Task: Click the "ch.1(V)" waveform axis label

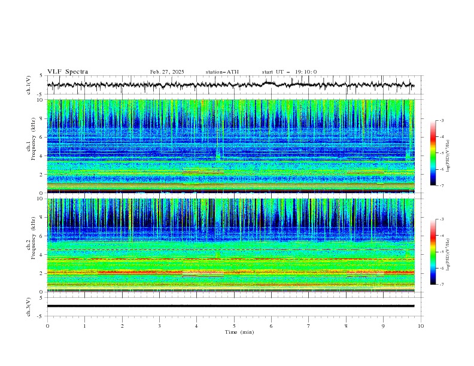Action: pyautogui.click(x=29, y=85)
